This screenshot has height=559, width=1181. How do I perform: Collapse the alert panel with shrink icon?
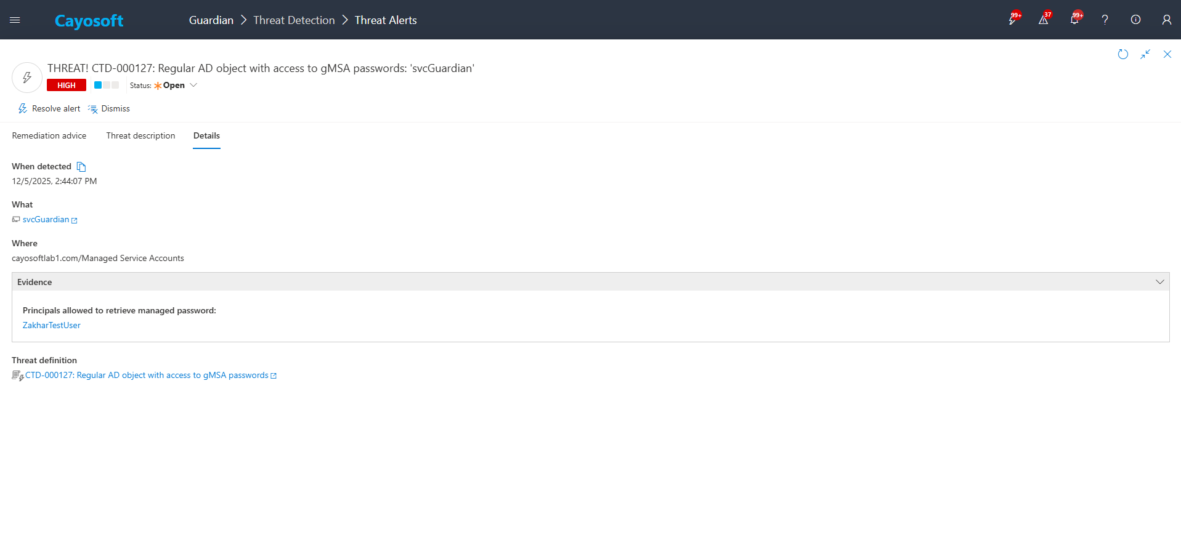click(1145, 54)
